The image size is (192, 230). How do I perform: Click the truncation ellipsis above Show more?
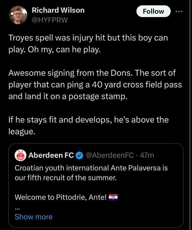click(17, 207)
